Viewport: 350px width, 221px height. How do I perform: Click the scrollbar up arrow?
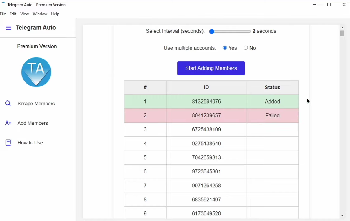[x=342, y=28]
